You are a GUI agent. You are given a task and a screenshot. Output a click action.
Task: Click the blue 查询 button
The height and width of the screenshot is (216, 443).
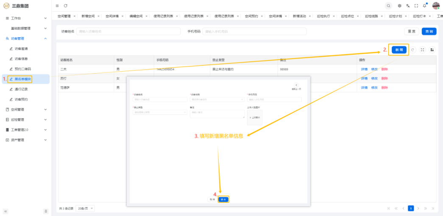[x=428, y=31]
